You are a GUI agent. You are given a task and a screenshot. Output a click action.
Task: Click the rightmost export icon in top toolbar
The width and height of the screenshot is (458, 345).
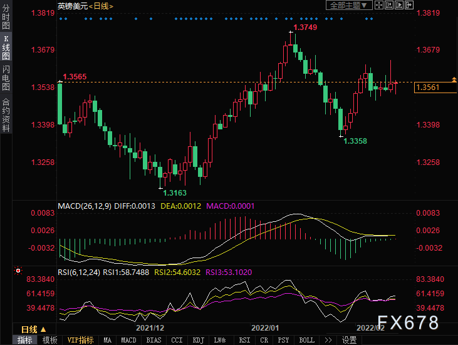[x=409, y=5]
